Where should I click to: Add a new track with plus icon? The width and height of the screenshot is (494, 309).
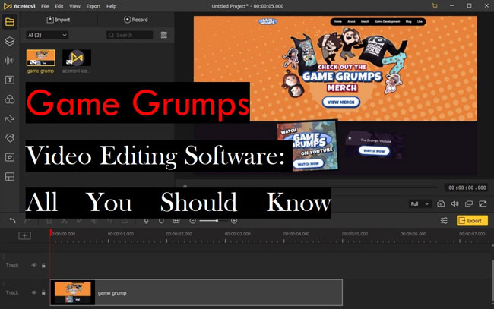pos(24,235)
